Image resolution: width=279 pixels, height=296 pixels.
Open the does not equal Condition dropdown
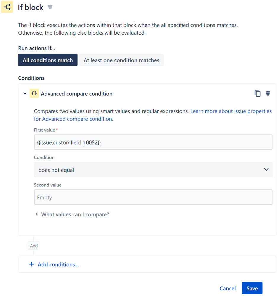point(153,169)
